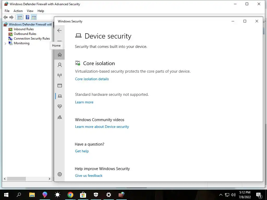267x200 pixels.
Task: Click 'Help improve Windows Security' heading
Action: click(x=102, y=169)
